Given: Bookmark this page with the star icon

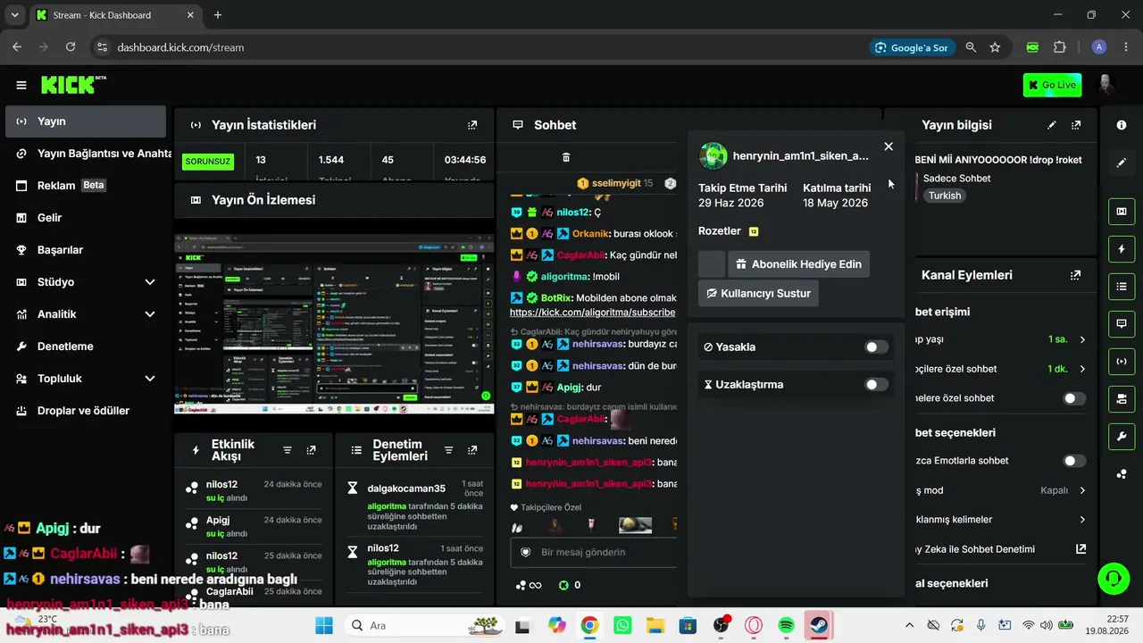Looking at the screenshot, I should pos(995,47).
